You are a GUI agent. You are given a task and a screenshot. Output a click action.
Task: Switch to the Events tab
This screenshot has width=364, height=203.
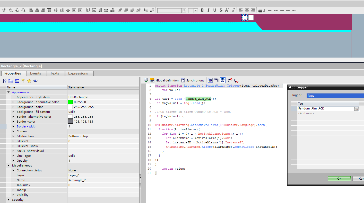[36, 73]
